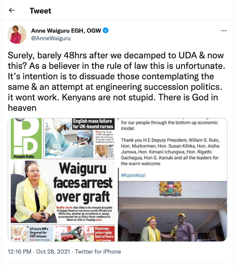
Task: Open the three-dot more options menu
Action: tap(224, 31)
